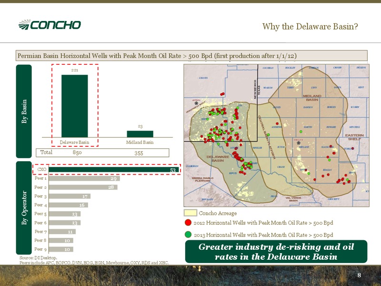Click the 'By Operator' green side label
381x286 pixels.
(x=24, y=208)
